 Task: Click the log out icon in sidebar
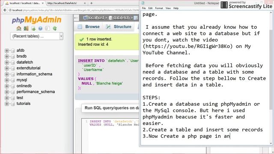point(26,28)
